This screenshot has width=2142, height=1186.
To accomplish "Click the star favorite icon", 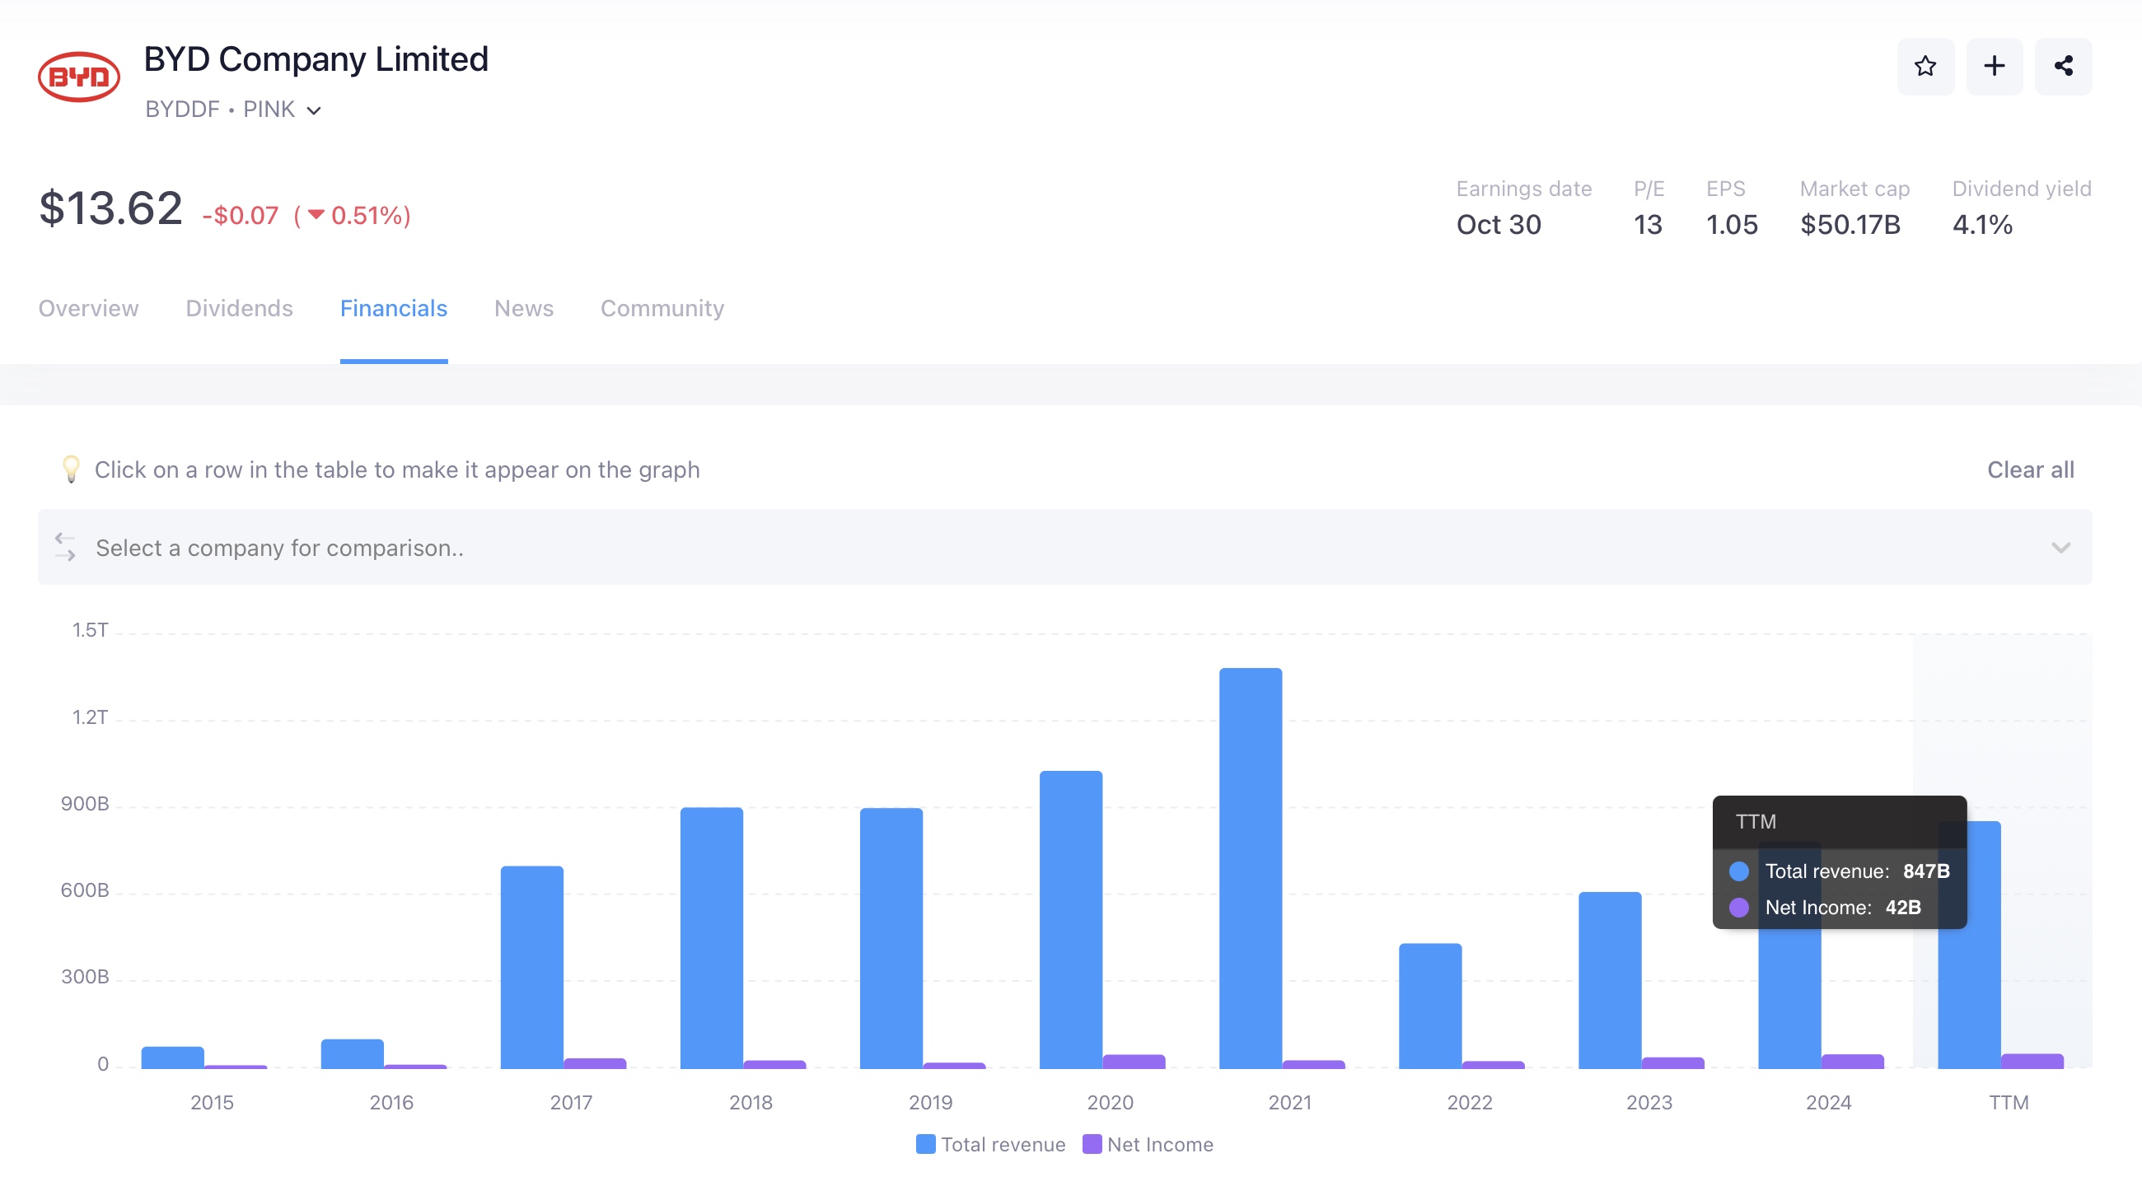I will (1925, 67).
